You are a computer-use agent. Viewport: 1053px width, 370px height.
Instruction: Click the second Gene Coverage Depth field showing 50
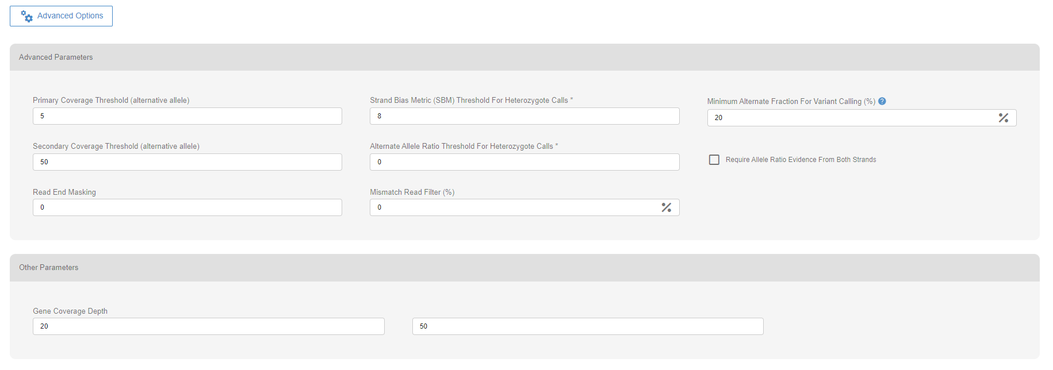click(x=587, y=326)
